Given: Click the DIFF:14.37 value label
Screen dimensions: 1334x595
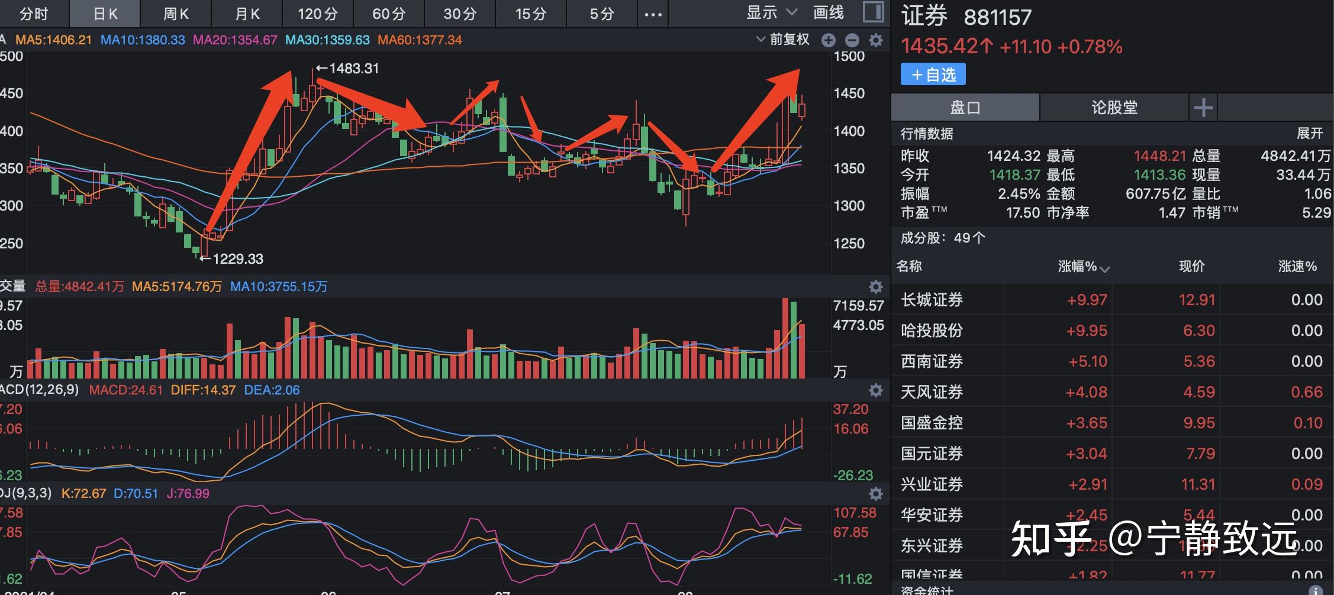Looking at the screenshot, I should (x=203, y=390).
